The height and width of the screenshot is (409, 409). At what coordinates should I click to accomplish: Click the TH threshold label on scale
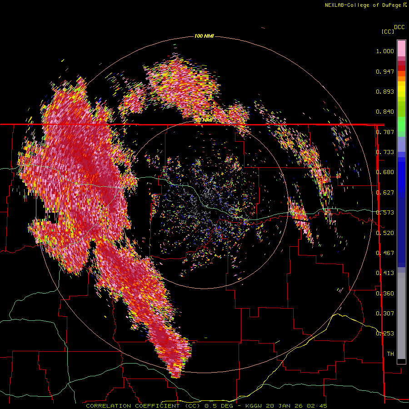[x=390, y=354]
